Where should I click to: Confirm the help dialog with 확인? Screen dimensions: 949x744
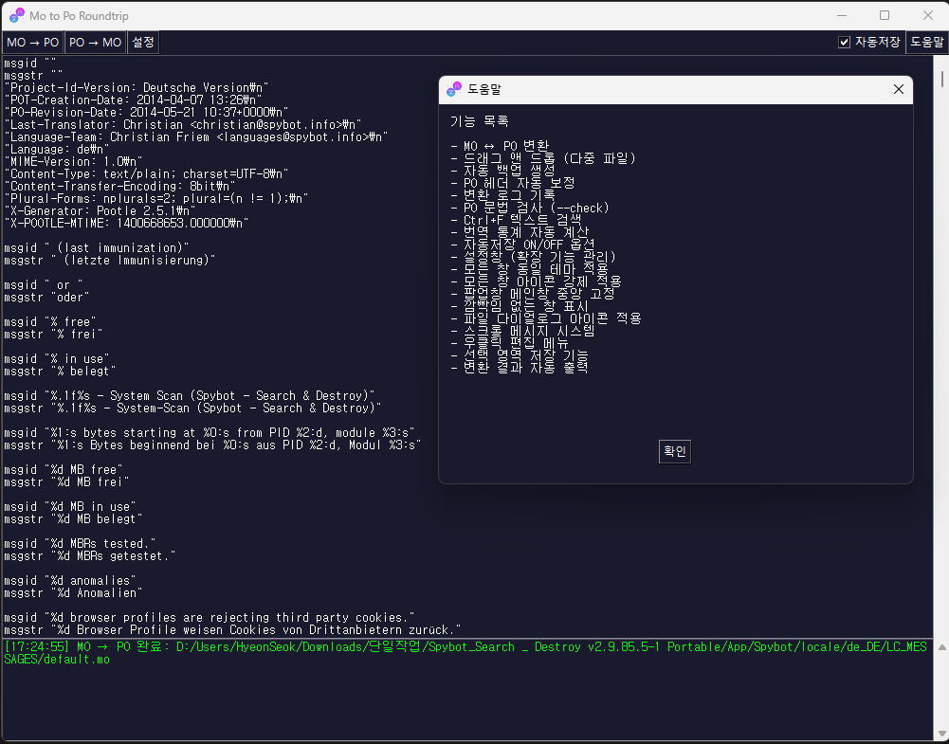(675, 451)
